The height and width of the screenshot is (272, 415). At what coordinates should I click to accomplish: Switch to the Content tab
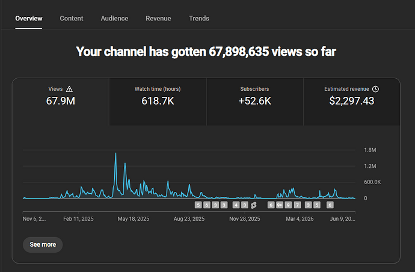tap(72, 18)
